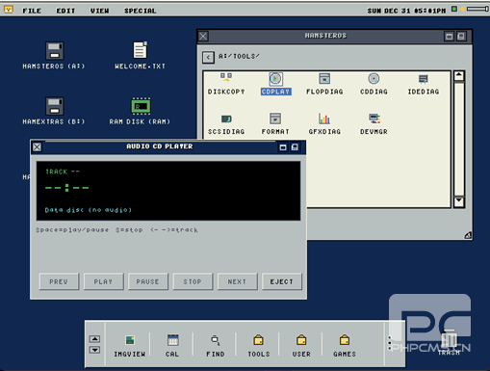Click 'Data disc (no audio)' status text
Image resolution: width=490 pixels, height=371 pixels.
89,210
